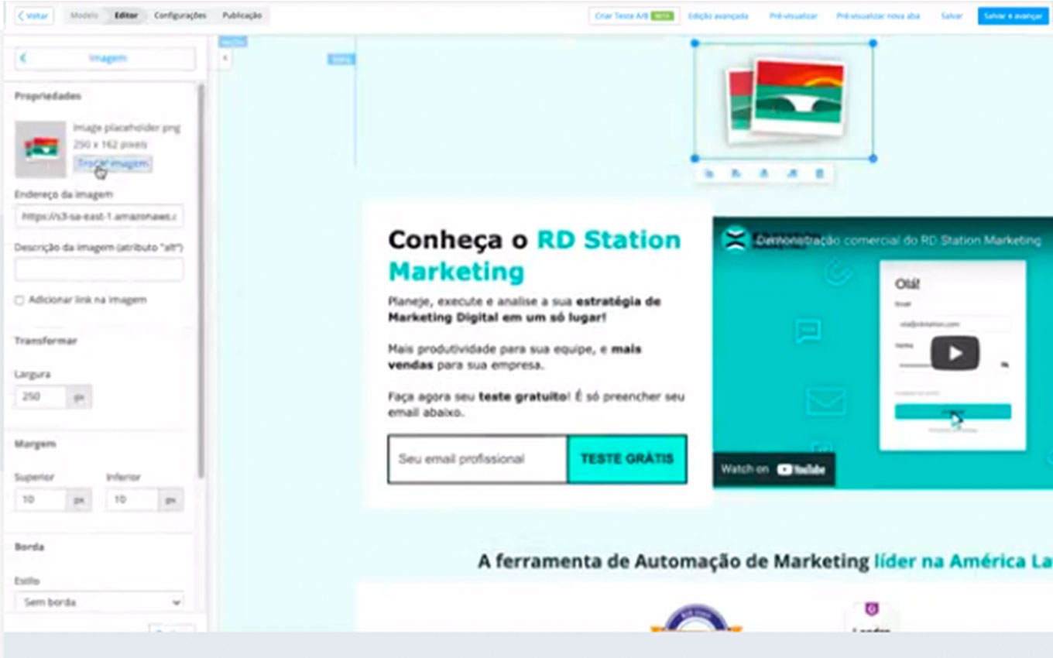The image size is (1053, 658).
Task: Click the Conheça o RD Station Marketing heading
Action: (534, 255)
